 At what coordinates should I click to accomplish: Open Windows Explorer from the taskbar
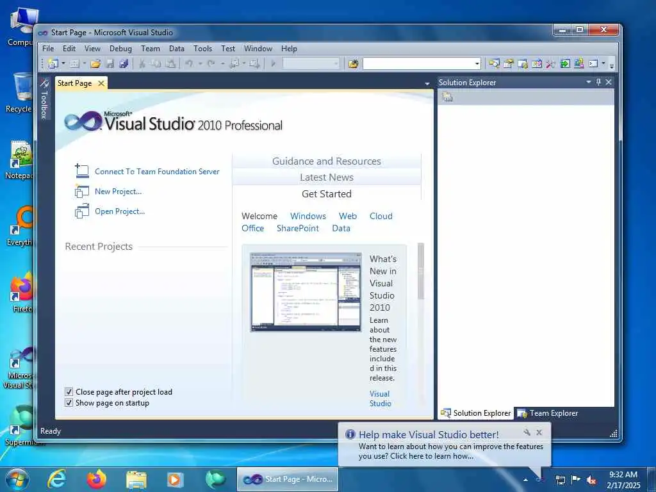(136, 479)
